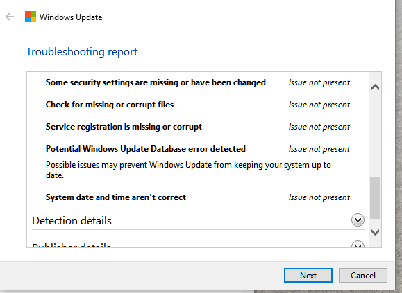Click the scrollbar down arrow
Image resolution: width=402 pixels, height=293 pixels.
point(375,232)
